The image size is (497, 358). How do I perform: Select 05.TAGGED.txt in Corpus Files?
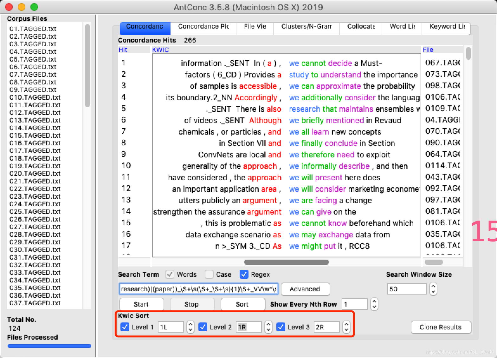(33, 59)
